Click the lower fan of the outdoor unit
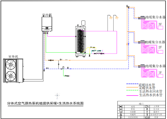Viewport: 167px width, 119px height. pos(11,76)
